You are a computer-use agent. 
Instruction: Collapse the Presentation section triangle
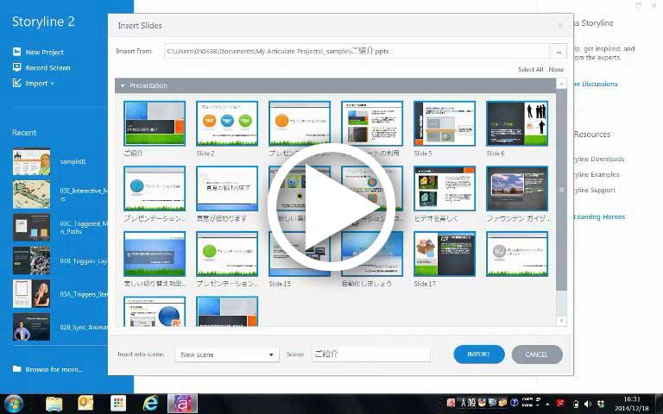[x=123, y=85]
